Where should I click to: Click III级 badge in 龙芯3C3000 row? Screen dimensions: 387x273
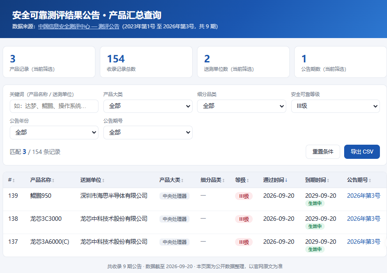pyautogui.click(x=244, y=219)
